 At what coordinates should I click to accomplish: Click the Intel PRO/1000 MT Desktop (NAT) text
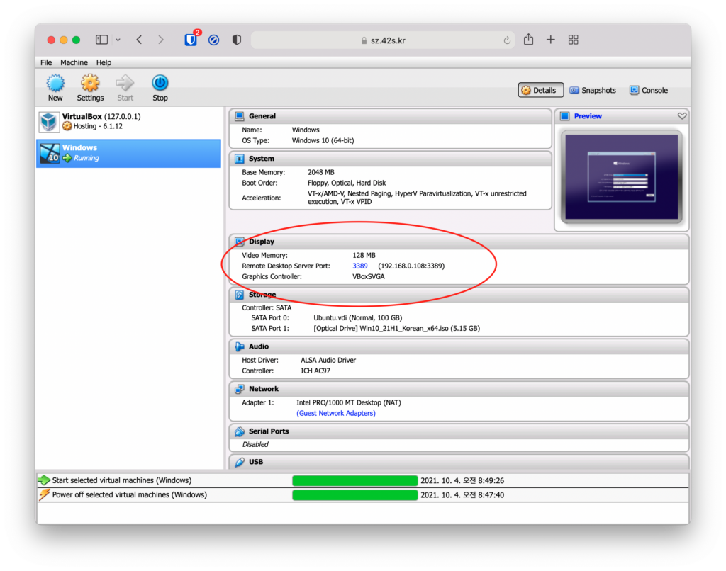click(348, 402)
